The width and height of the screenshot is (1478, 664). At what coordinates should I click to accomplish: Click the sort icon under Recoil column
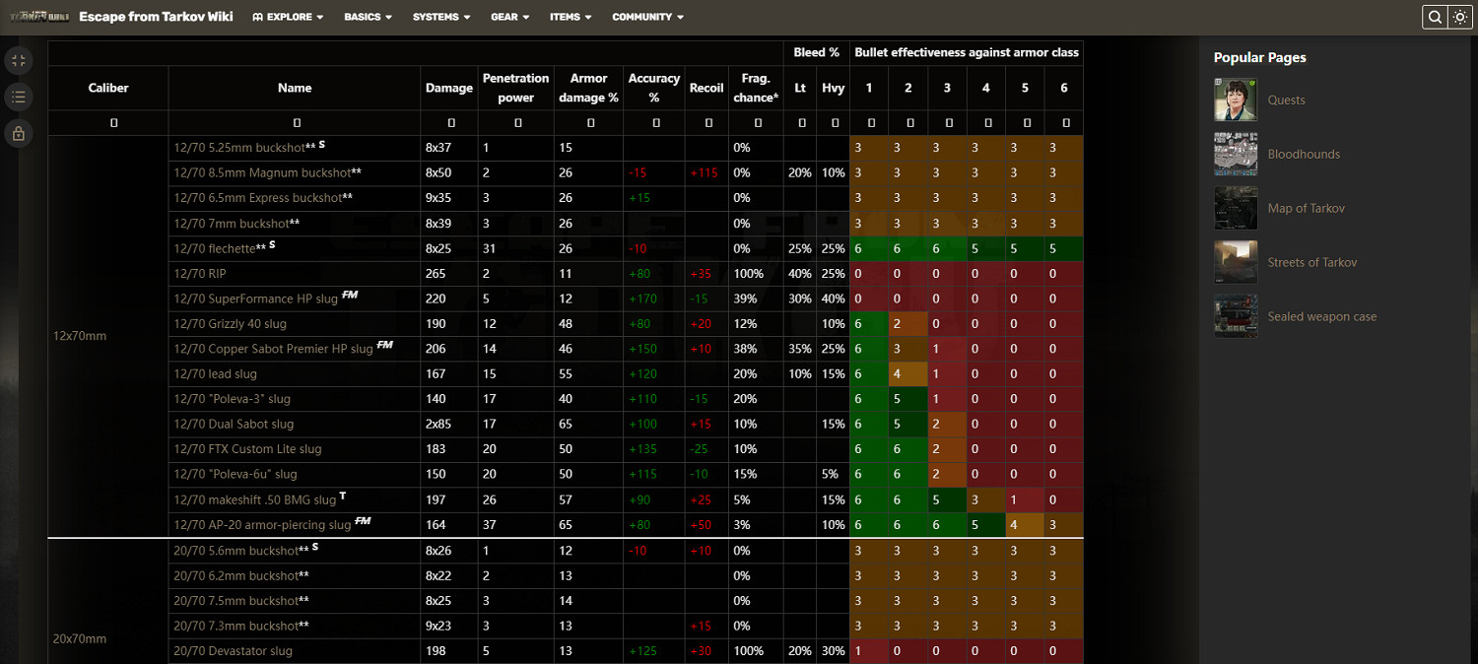pos(707,123)
